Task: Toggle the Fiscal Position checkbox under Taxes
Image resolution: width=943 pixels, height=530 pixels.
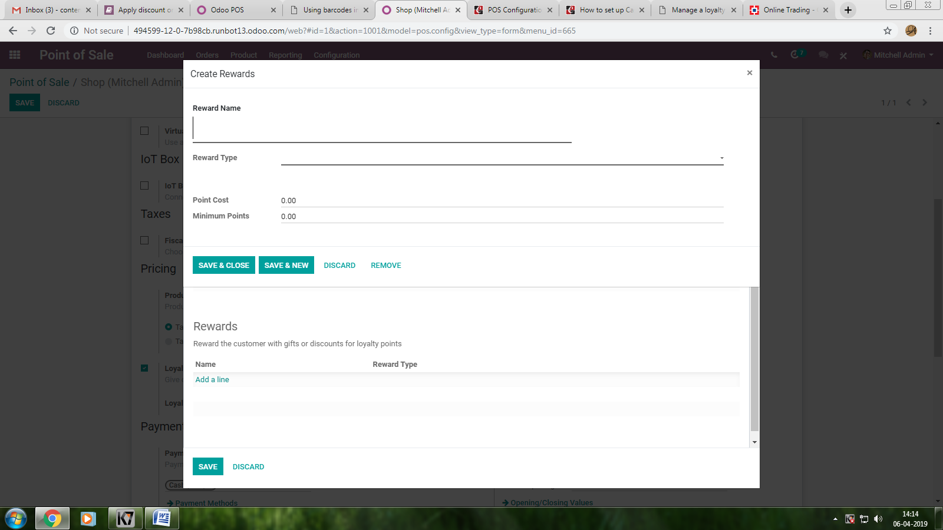Action: [144, 240]
